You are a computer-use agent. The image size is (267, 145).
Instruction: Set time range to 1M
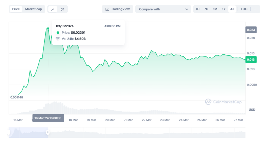(215, 9)
